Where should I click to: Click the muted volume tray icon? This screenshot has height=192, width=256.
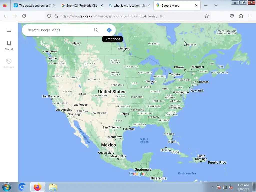click(x=231, y=187)
